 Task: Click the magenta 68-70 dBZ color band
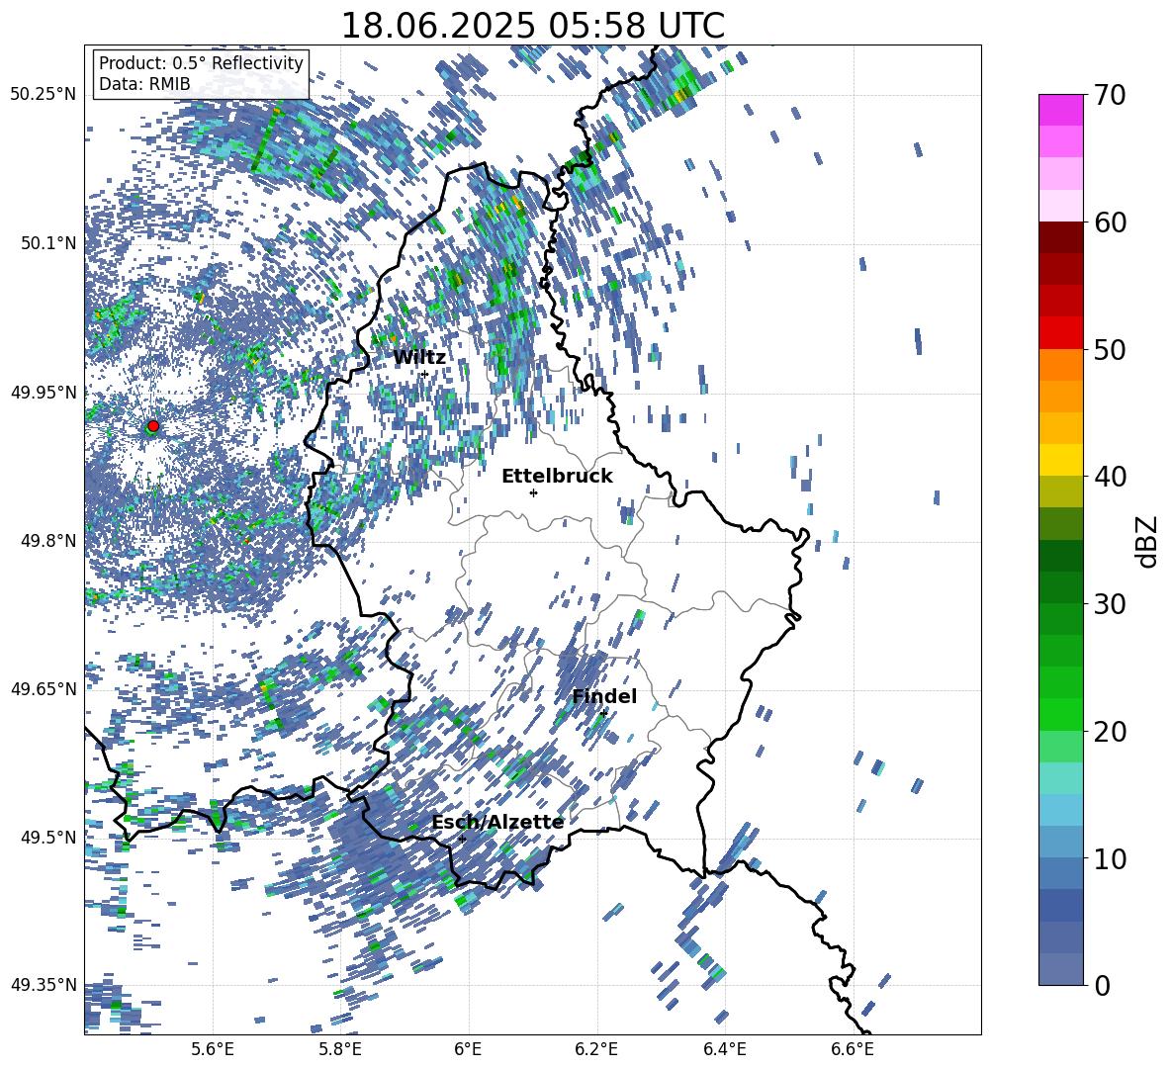point(1061,110)
